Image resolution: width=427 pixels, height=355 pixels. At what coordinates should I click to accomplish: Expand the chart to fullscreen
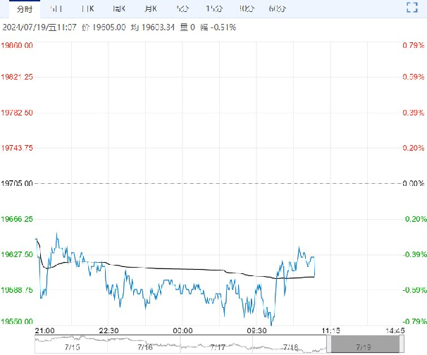pyautogui.click(x=414, y=8)
